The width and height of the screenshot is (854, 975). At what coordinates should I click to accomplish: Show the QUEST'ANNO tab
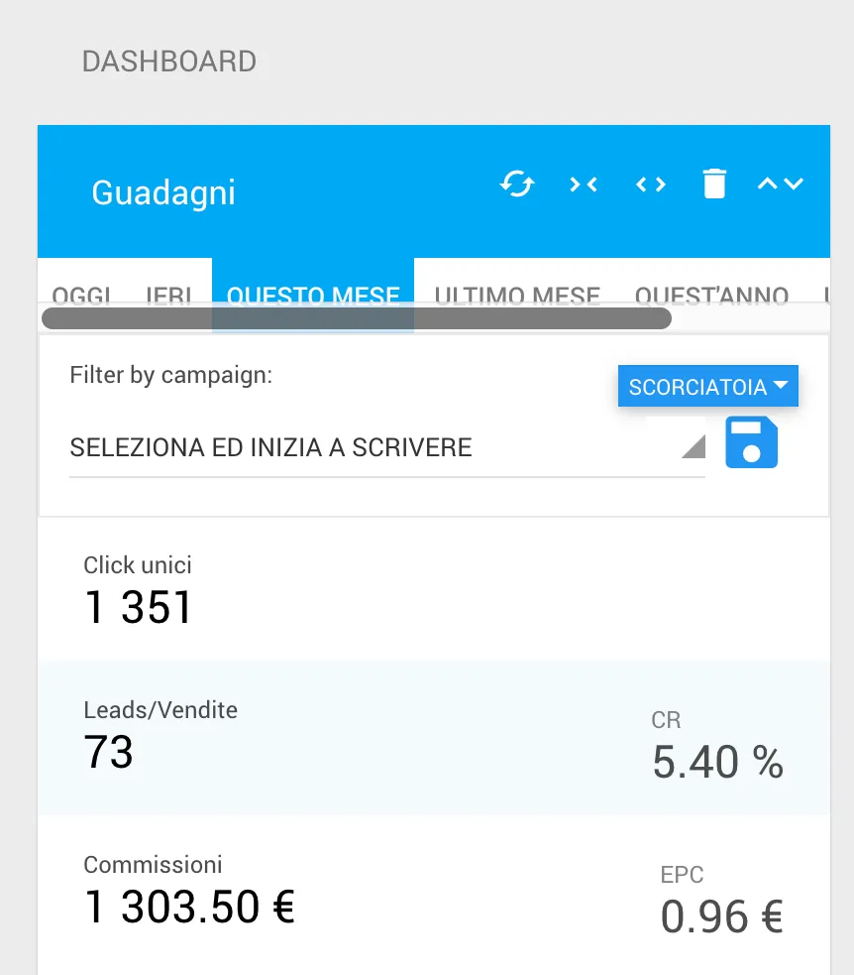(711, 295)
